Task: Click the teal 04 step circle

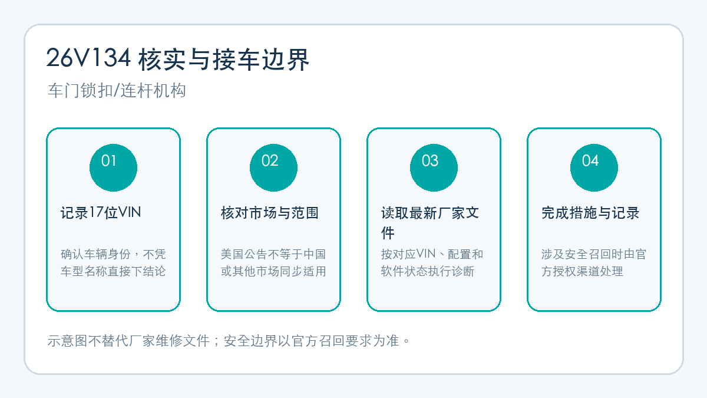Action: point(594,167)
